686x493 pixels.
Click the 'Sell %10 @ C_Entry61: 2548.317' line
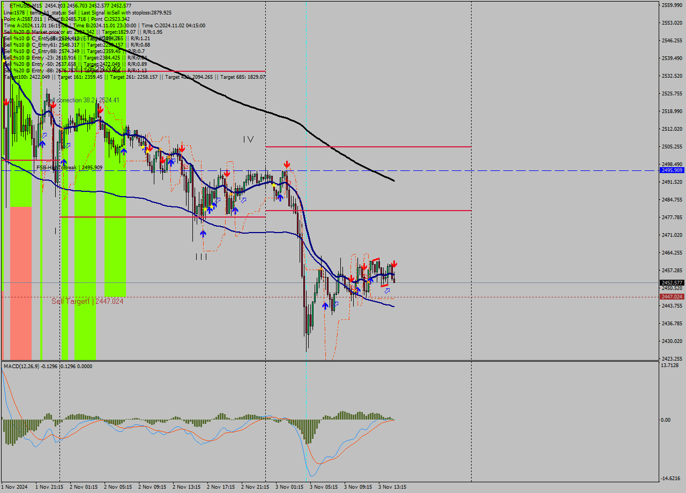click(77, 44)
